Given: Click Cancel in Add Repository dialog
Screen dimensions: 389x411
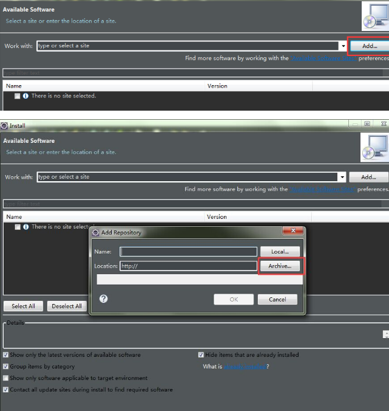Looking at the screenshot, I should pyautogui.click(x=277, y=299).
